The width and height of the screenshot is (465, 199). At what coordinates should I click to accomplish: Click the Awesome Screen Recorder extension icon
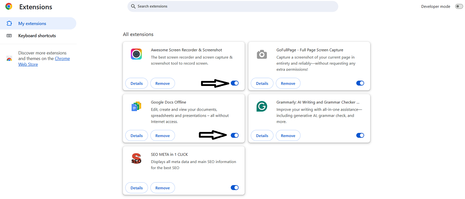136,54
